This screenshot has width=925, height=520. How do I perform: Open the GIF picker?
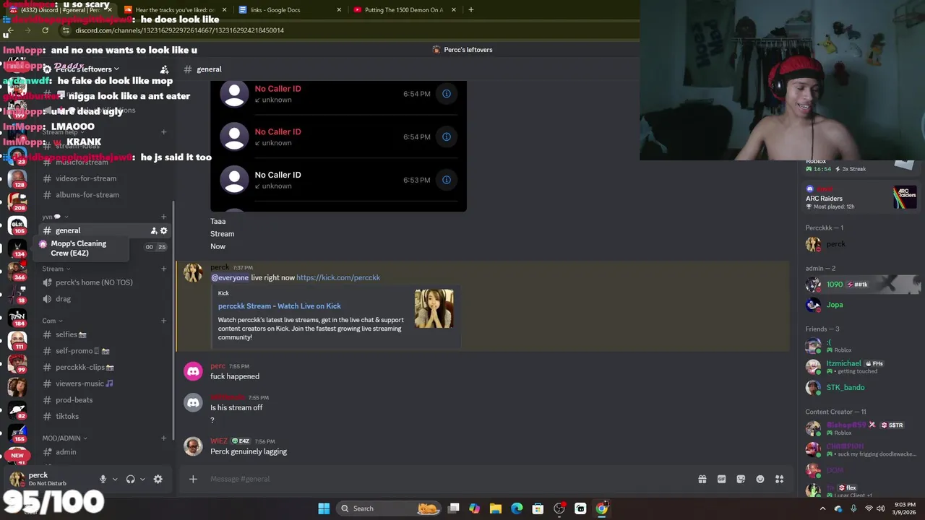pos(721,479)
